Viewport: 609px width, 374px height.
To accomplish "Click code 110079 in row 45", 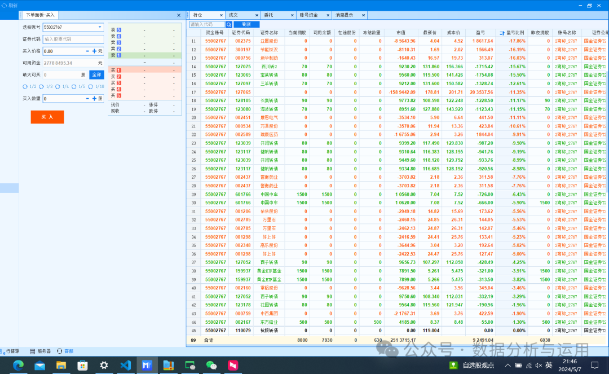I will click(242, 331).
